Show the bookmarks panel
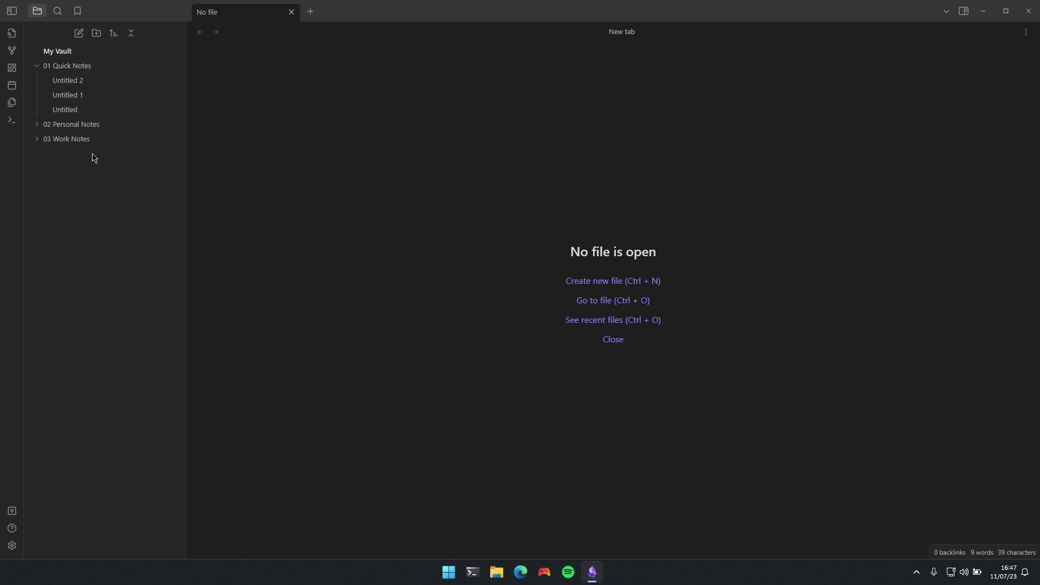The height and width of the screenshot is (585, 1040). click(x=77, y=11)
